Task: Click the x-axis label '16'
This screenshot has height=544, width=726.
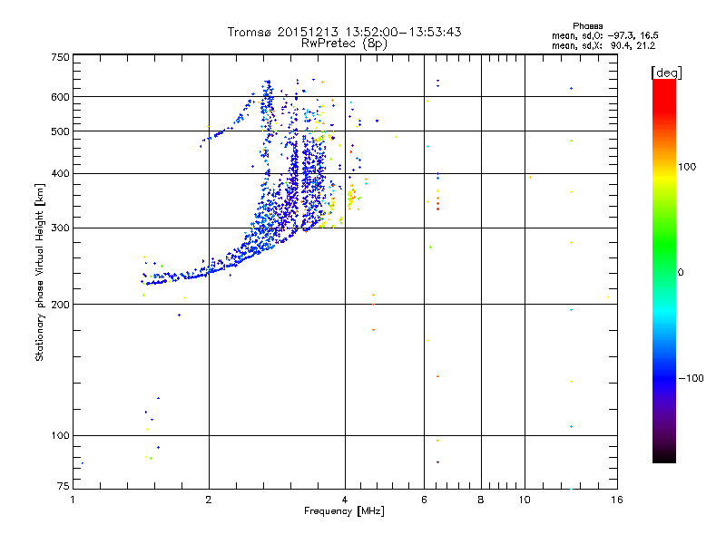Action: tap(617, 500)
